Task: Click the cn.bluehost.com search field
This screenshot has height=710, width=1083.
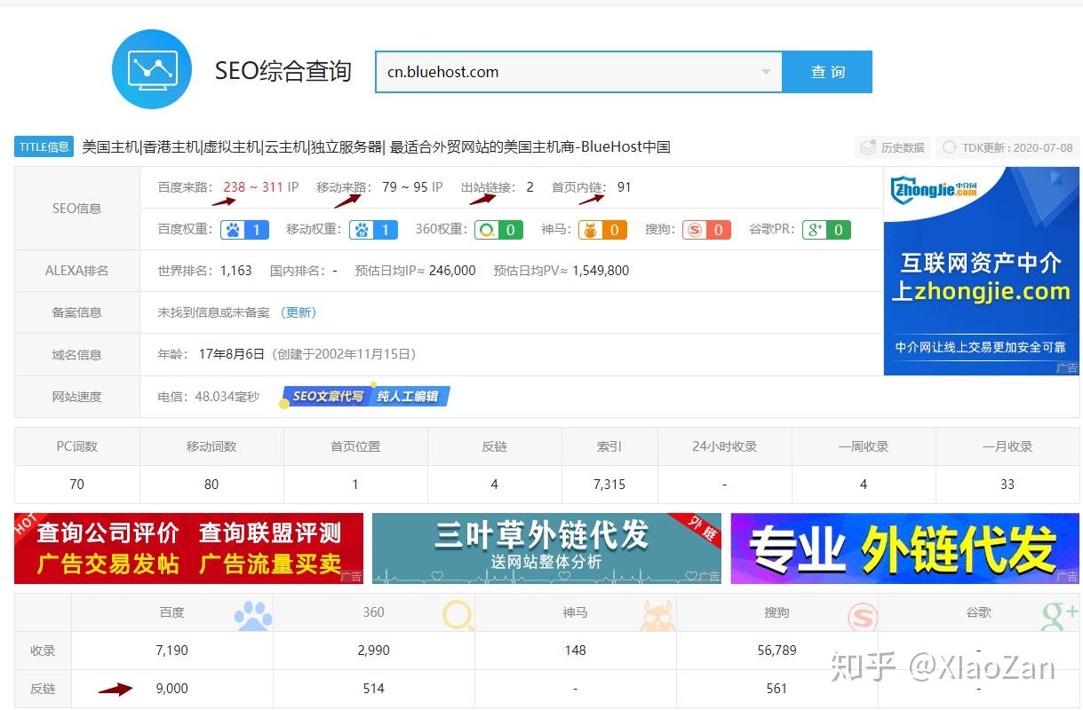Action: point(578,72)
